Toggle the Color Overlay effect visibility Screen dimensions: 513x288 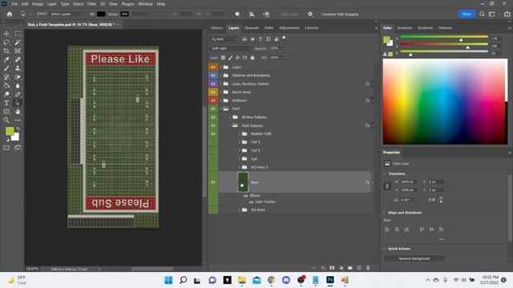(251, 202)
